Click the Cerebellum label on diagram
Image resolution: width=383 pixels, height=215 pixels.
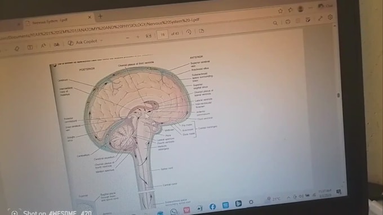(83, 155)
